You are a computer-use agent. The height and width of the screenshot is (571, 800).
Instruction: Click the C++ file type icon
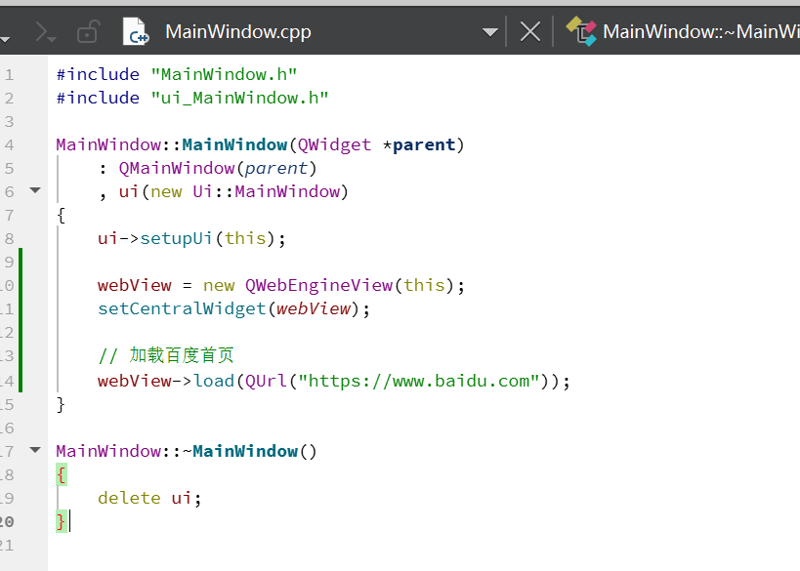(x=135, y=31)
